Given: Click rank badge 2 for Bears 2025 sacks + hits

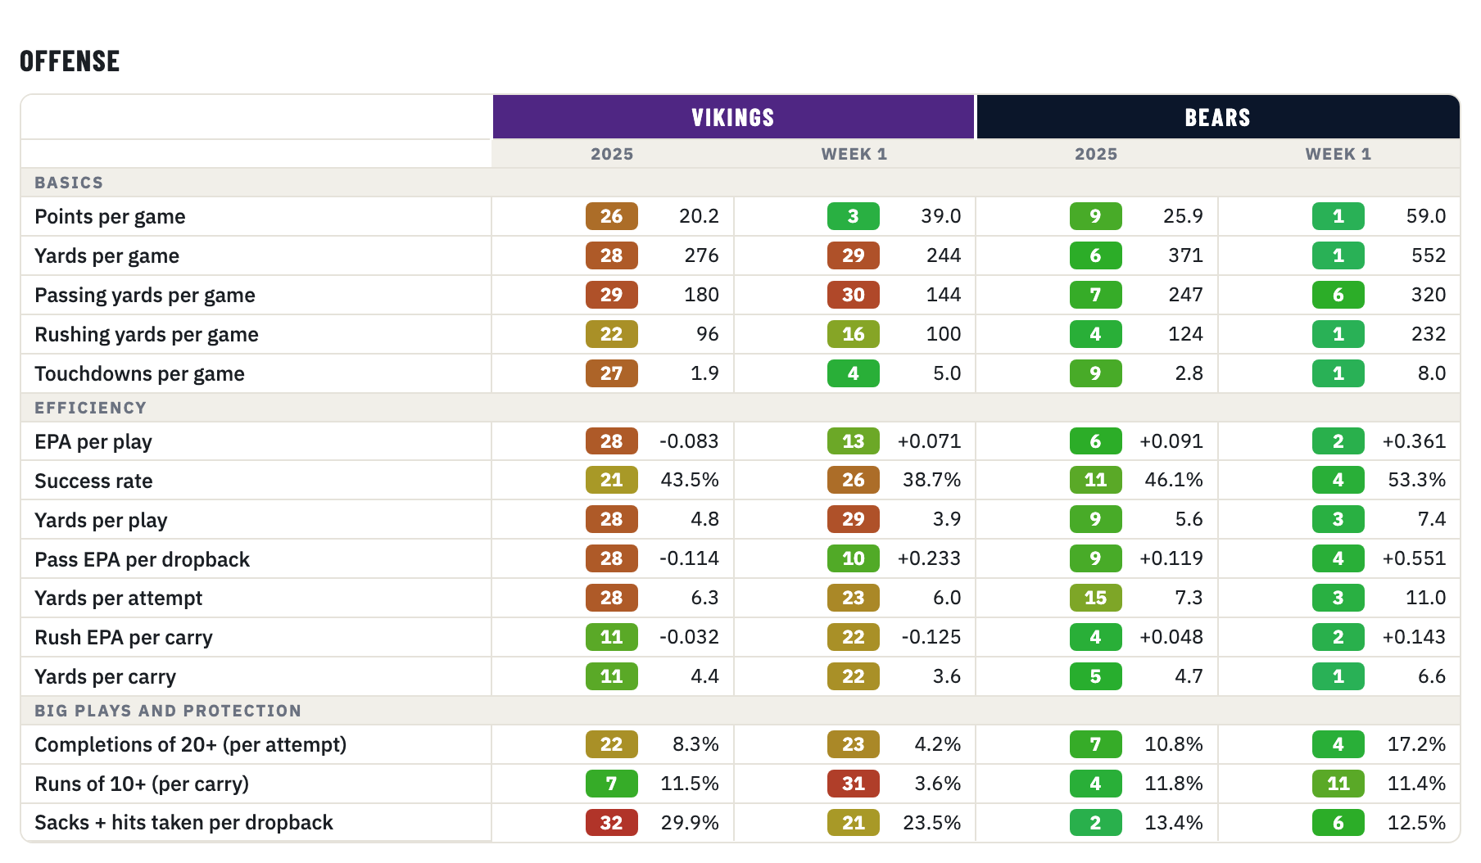Looking at the screenshot, I should [x=1096, y=823].
